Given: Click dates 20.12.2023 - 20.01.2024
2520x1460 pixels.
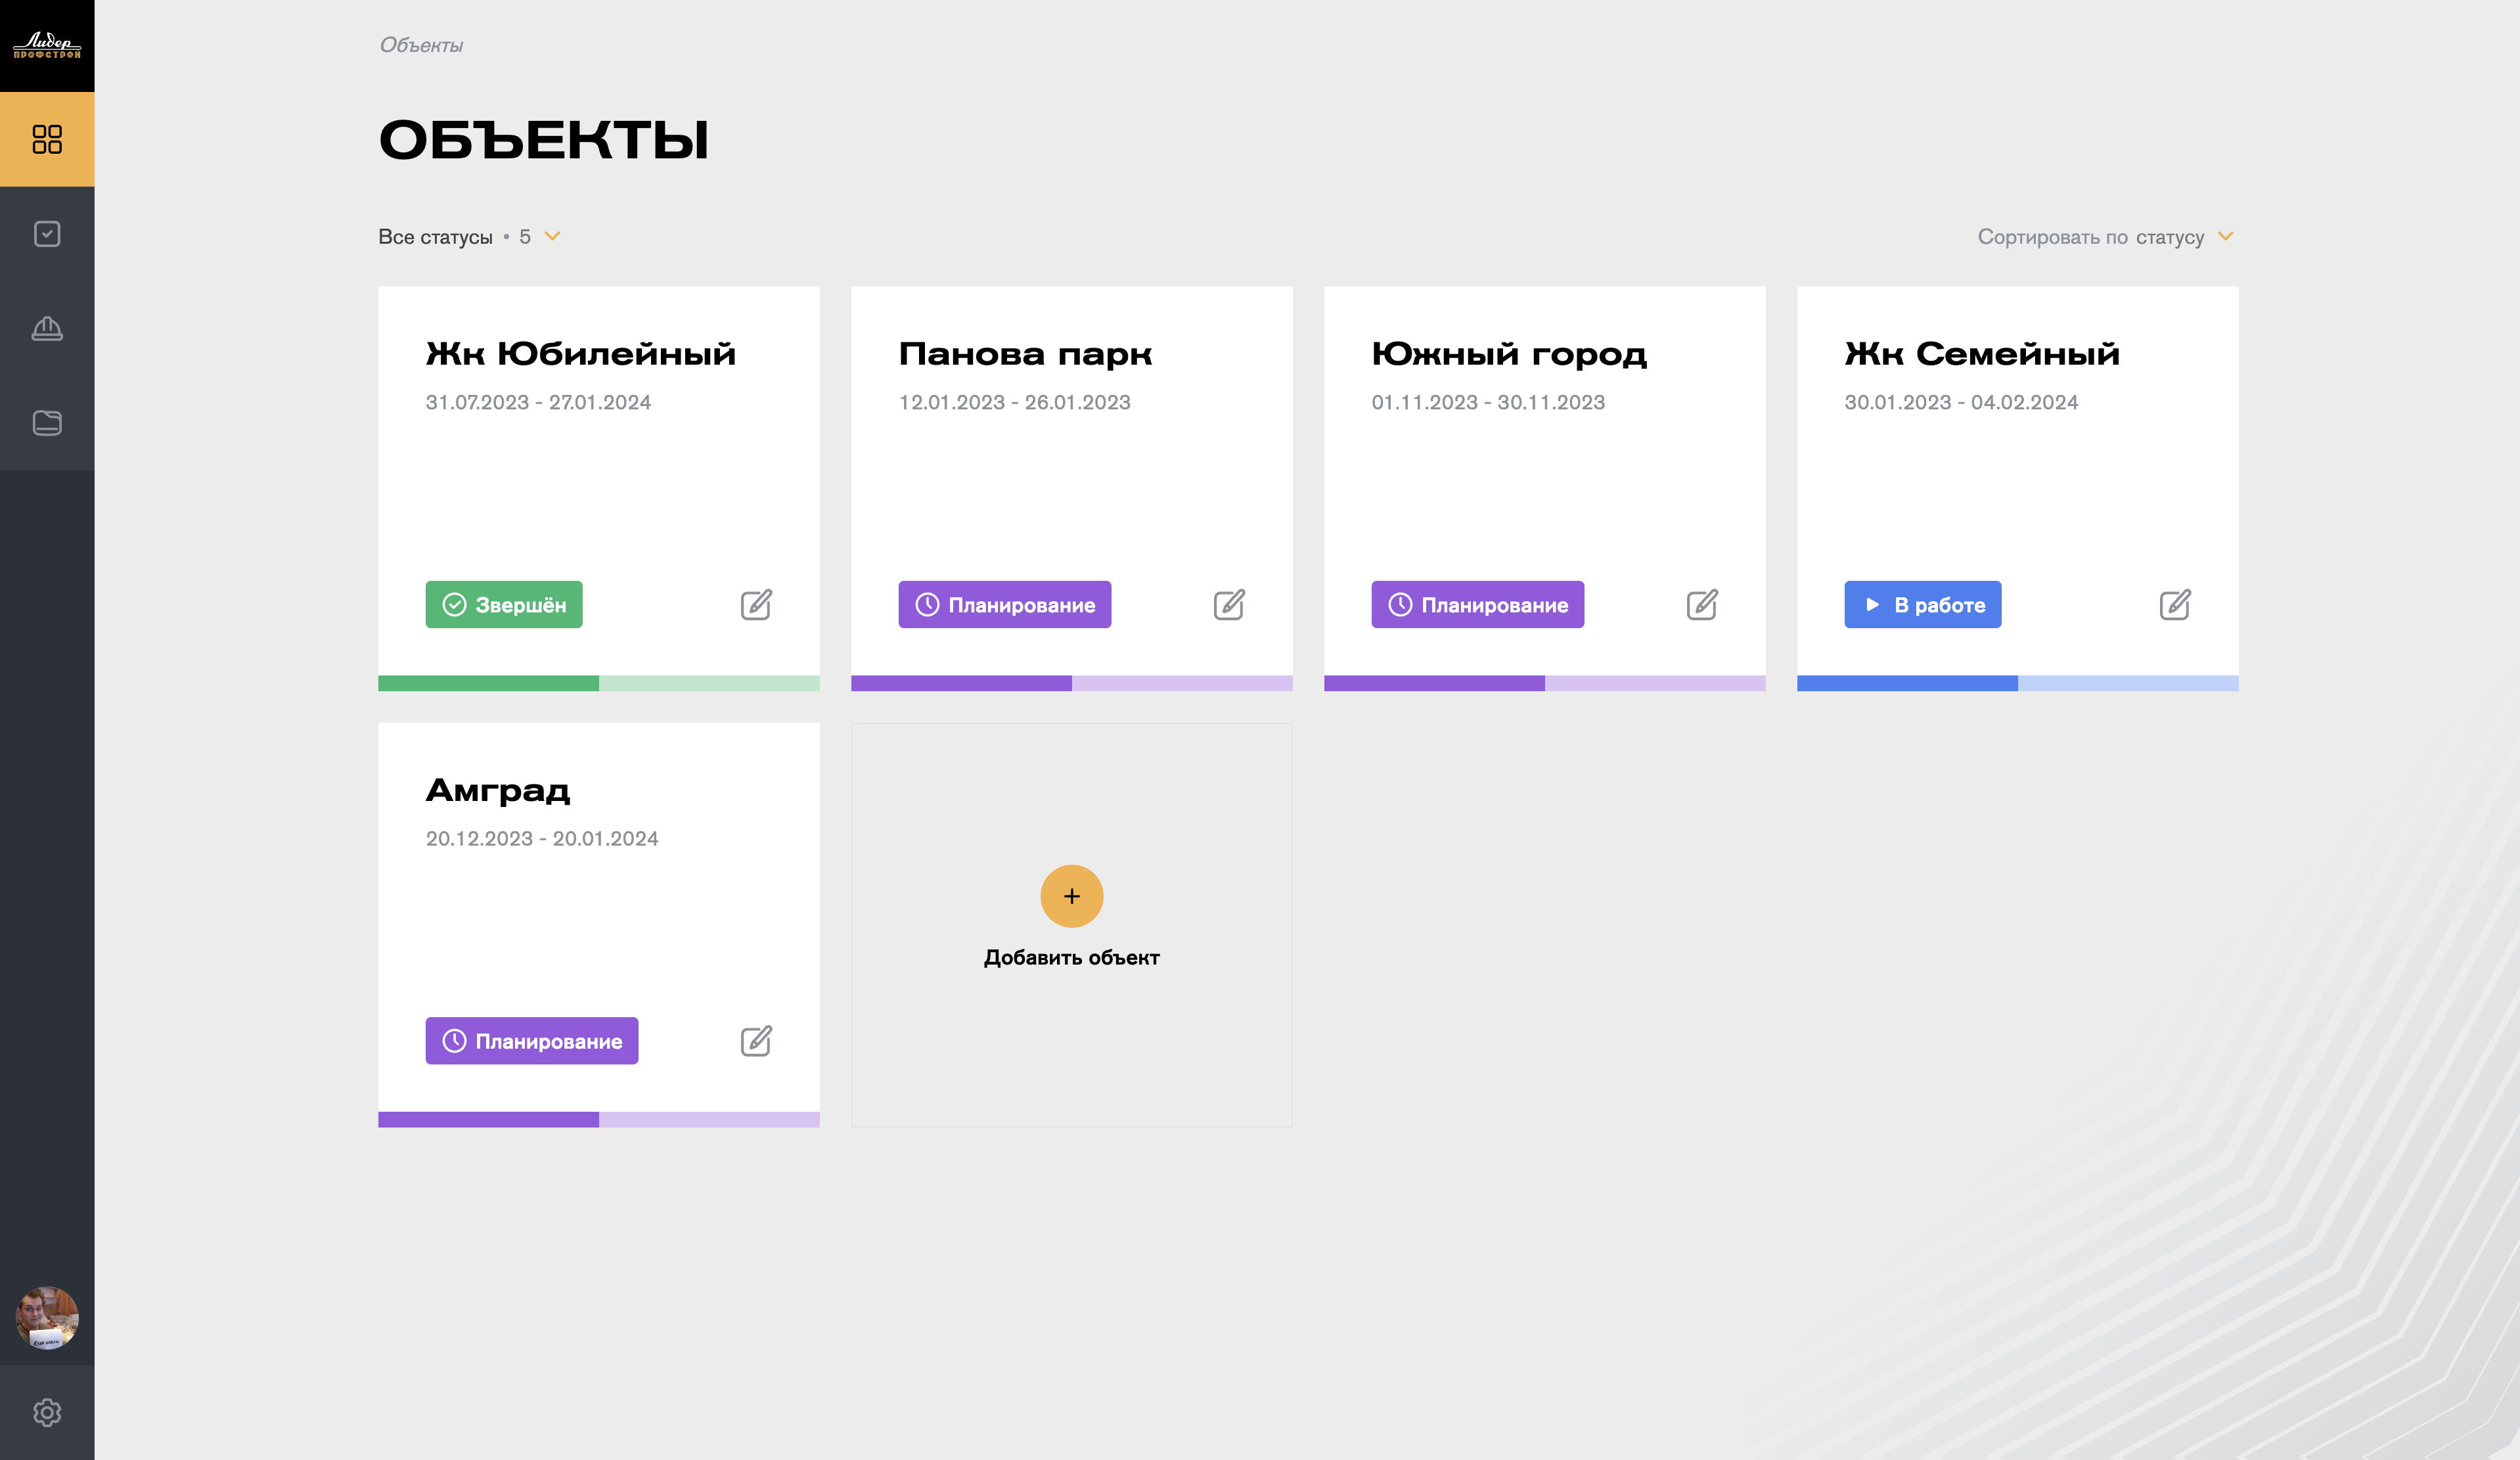Looking at the screenshot, I should 542,838.
